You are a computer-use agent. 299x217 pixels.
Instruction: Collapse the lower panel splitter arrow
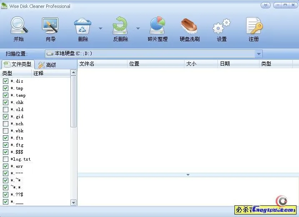coord(188,175)
